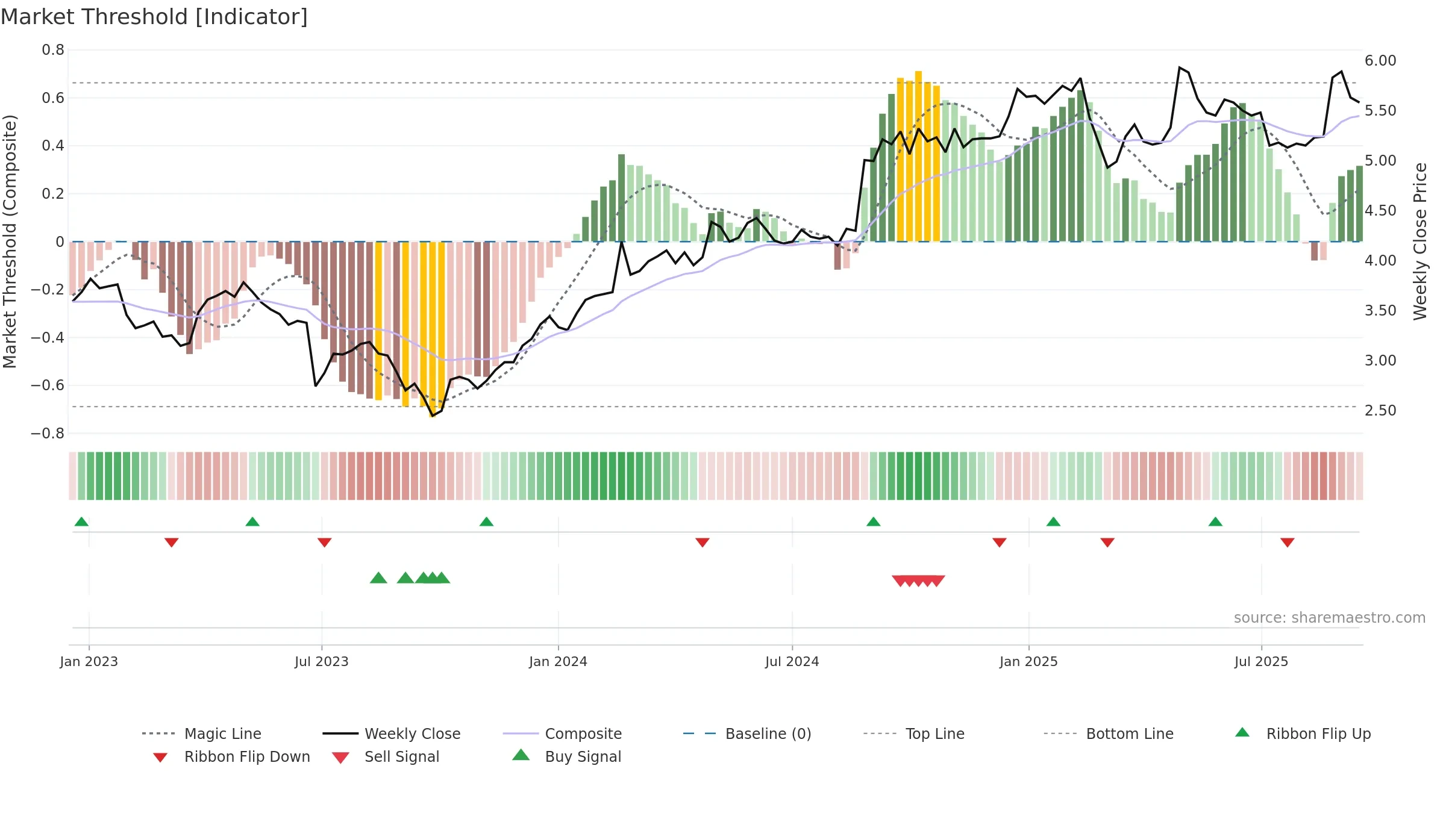Click the first red sell signal triangle in the cluster

[x=900, y=581]
